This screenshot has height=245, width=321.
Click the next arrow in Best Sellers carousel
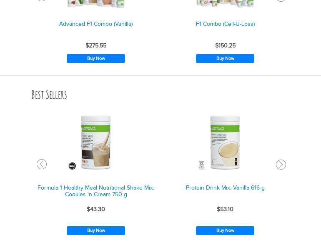tap(281, 165)
